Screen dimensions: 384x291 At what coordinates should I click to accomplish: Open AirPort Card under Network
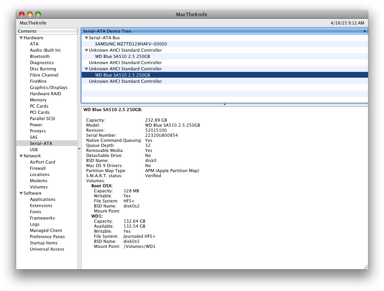(42, 162)
